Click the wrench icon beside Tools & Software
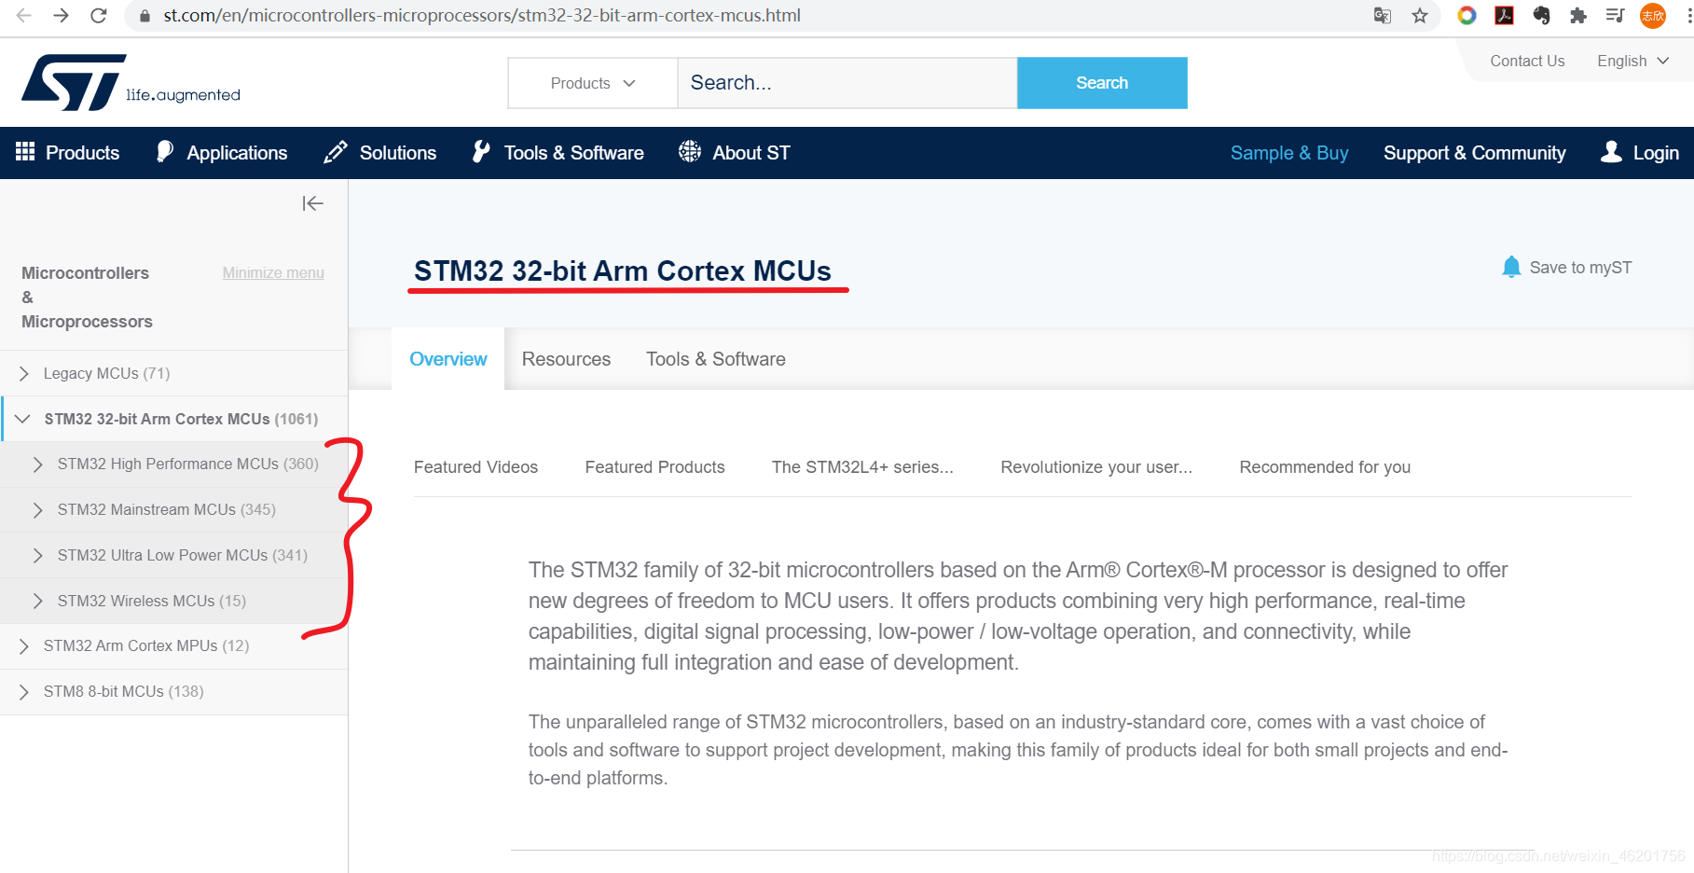 click(x=481, y=152)
